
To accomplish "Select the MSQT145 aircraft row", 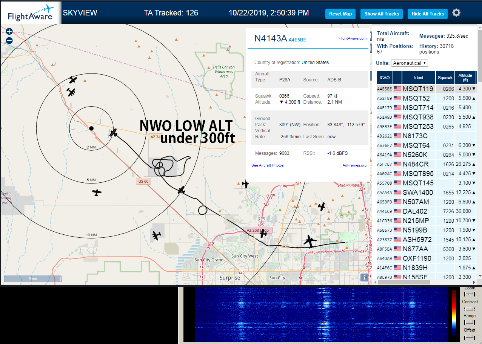I will [427, 183].
